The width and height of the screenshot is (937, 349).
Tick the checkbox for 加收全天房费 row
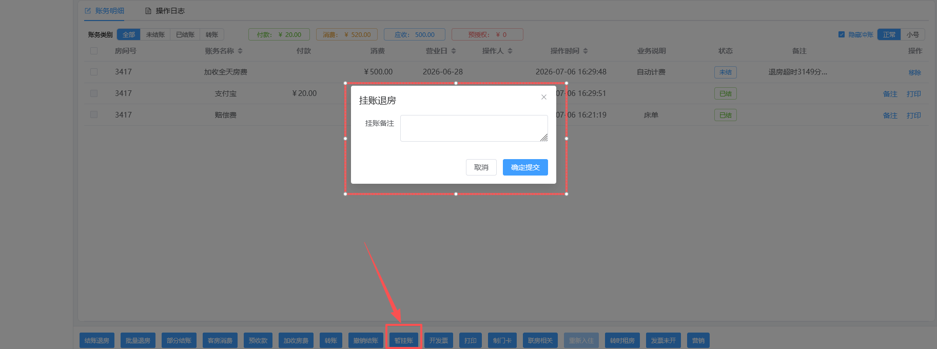[x=94, y=72]
